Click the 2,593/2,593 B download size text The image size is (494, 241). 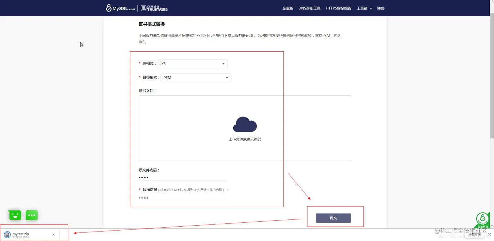click(x=21, y=237)
